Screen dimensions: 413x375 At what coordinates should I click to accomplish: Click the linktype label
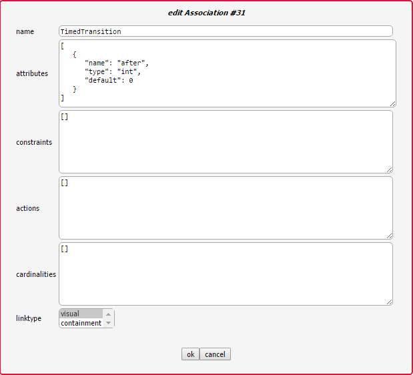[29, 318]
